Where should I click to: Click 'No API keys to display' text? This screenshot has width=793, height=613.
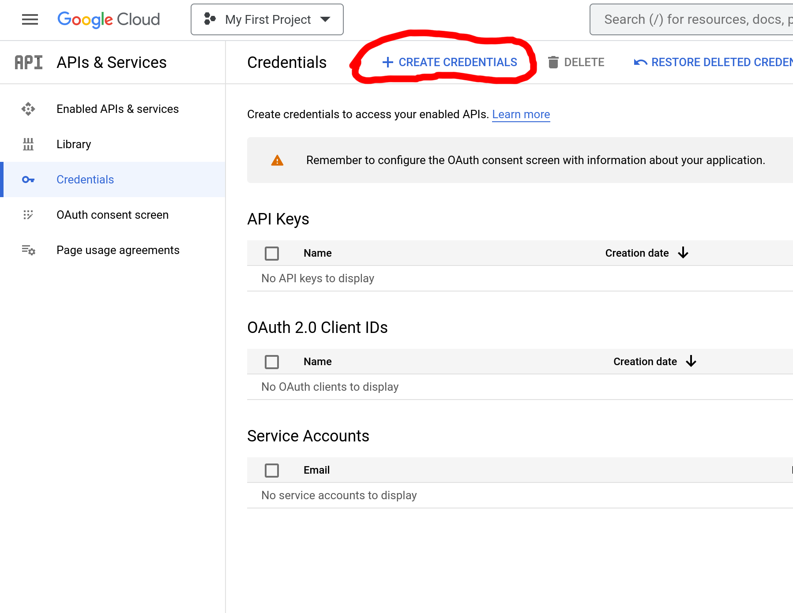coord(318,278)
